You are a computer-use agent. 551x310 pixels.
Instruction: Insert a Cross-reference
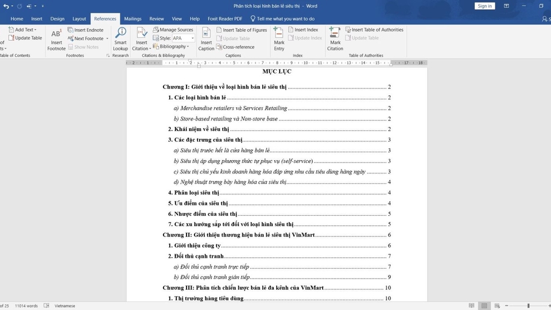coord(235,47)
